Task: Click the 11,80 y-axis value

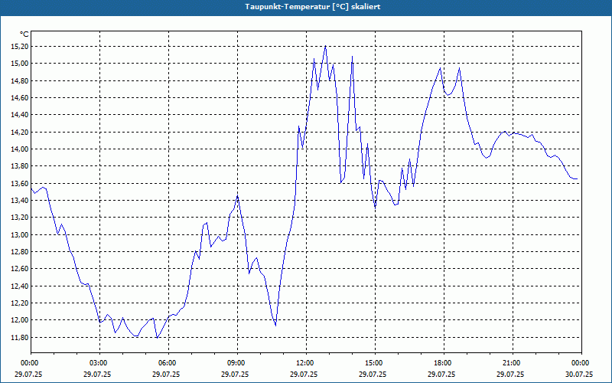Action: (20, 337)
